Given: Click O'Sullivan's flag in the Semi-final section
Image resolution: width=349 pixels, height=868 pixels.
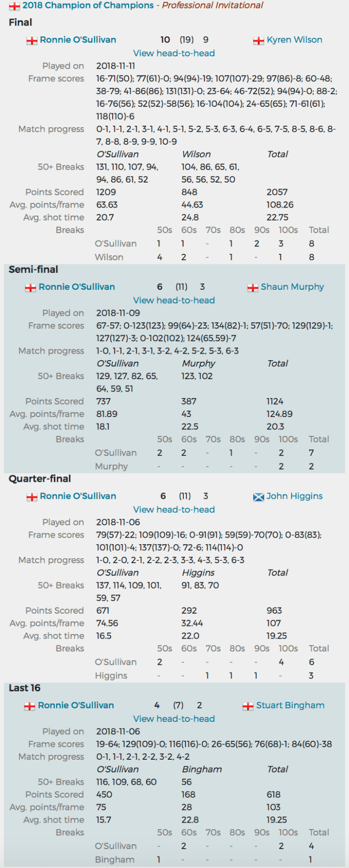Looking at the screenshot, I should pos(30,287).
